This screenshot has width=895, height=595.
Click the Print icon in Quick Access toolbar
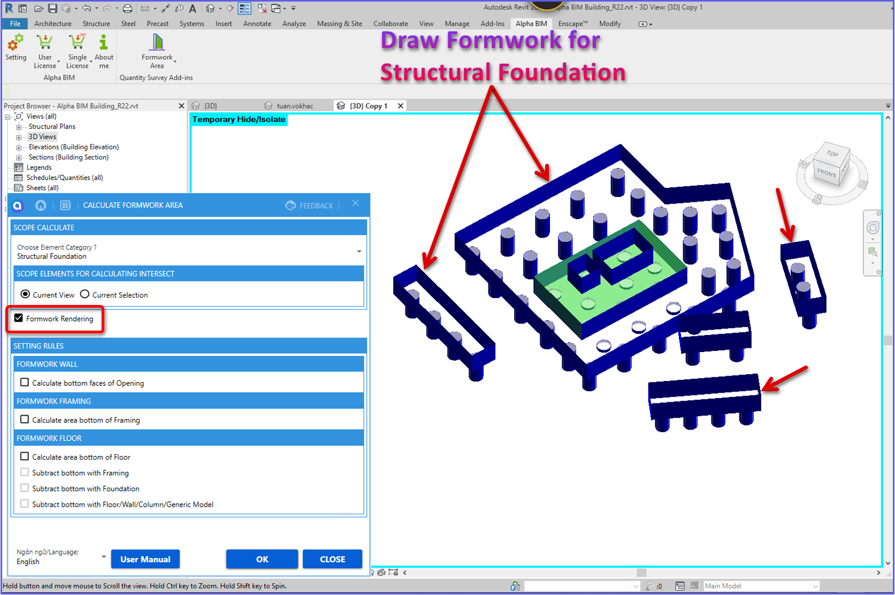point(127,8)
